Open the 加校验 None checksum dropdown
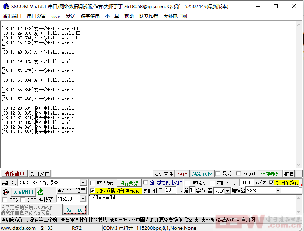 coord(278,190)
